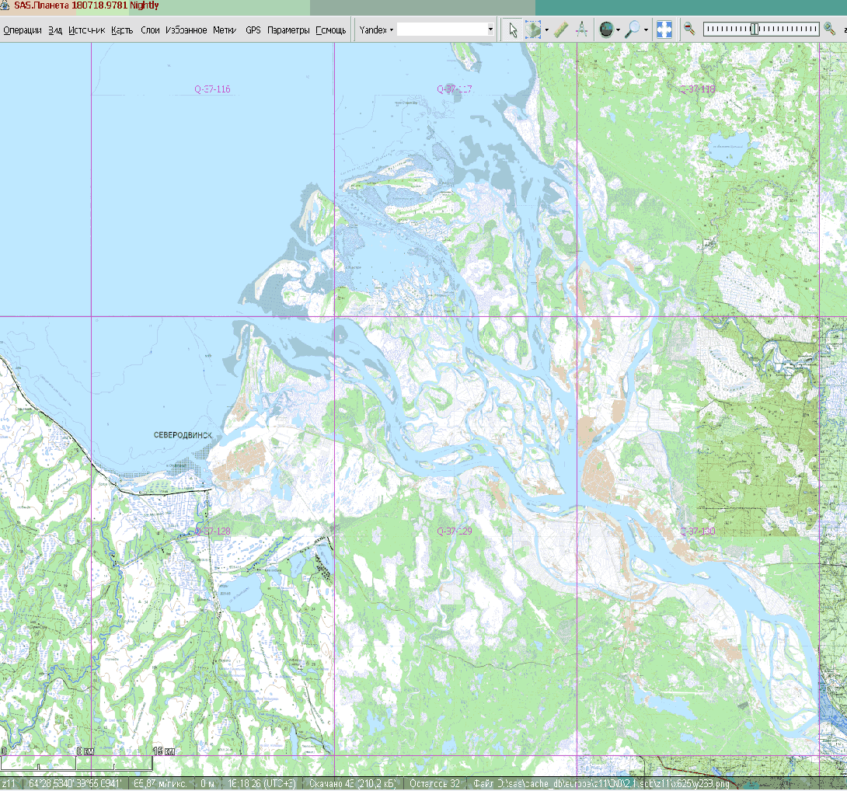Click into the search text field
Screen dimensions: 847x791
[441, 30]
